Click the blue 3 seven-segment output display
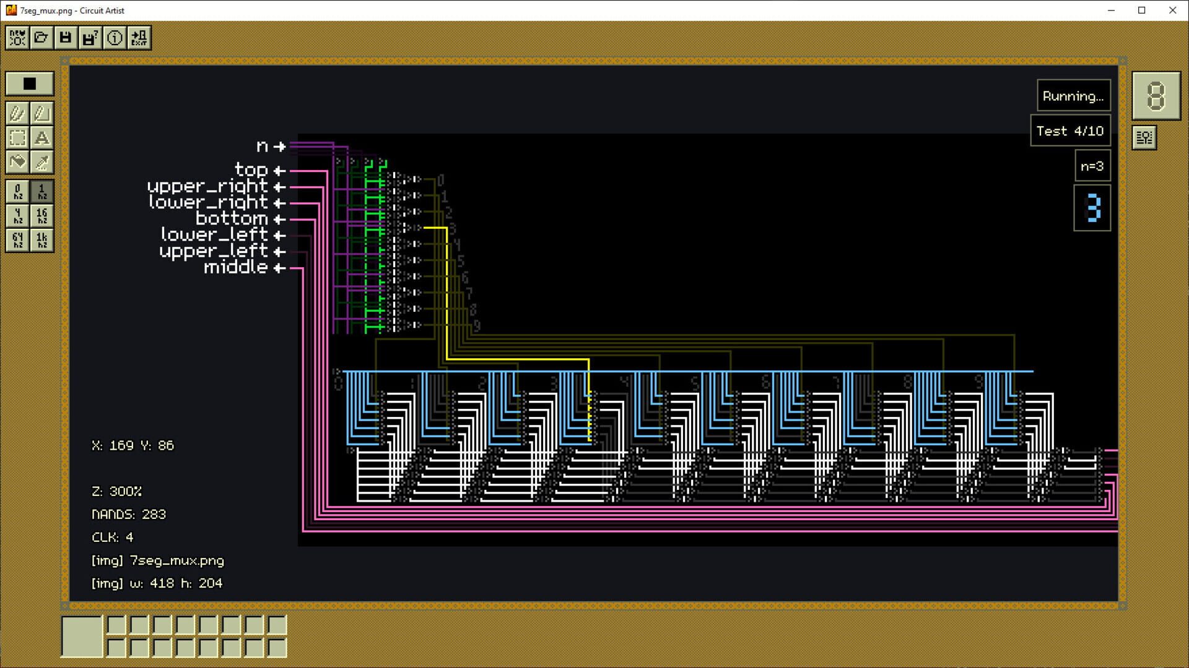 click(1092, 208)
